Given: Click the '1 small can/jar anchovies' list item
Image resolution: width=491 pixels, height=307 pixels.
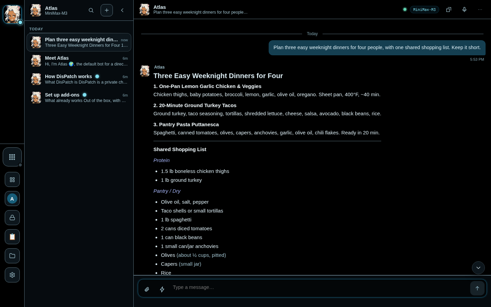Looking at the screenshot, I should (190, 246).
